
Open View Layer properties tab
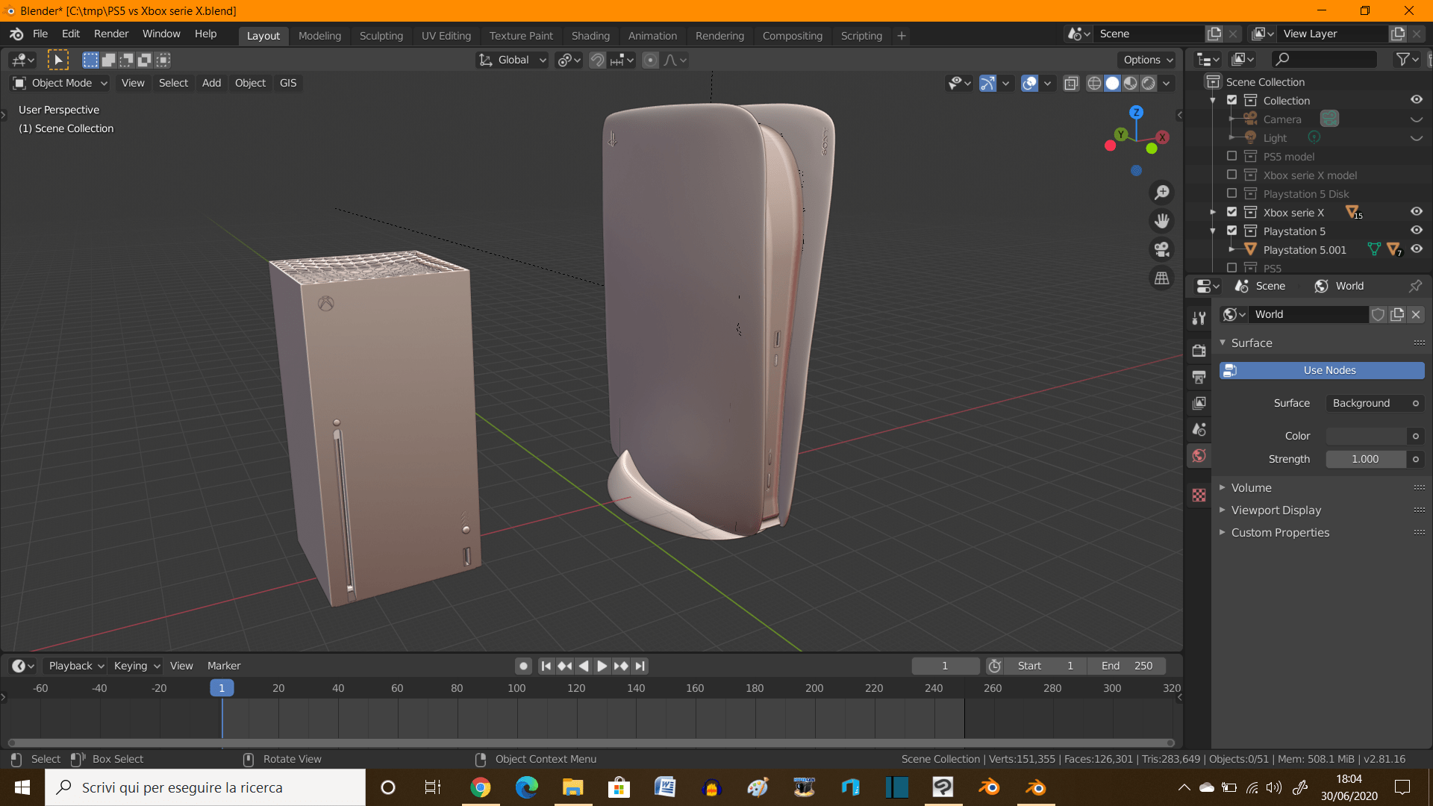(1199, 403)
